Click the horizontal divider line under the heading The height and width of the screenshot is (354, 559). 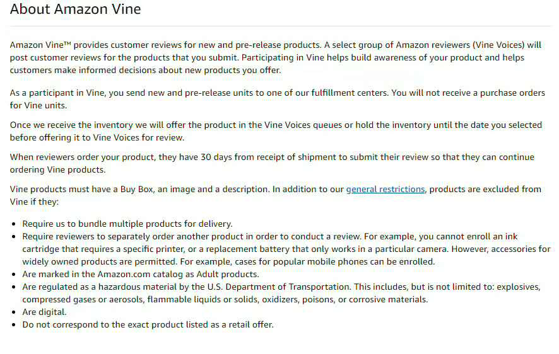(280, 26)
